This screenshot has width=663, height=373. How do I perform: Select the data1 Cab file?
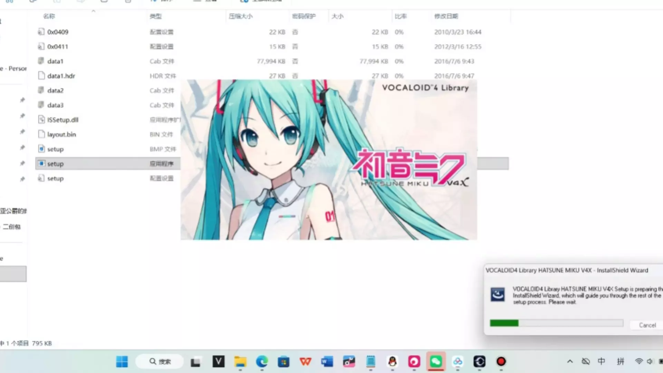(55, 61)
